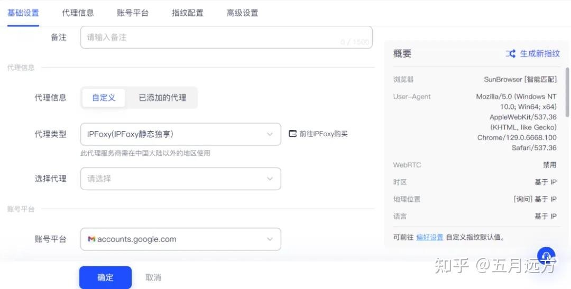571x289 pixels.
Task: Click the 备注 input field
Action: pos(226,37)
